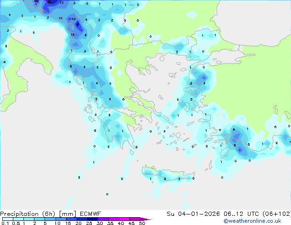The height and width of the screenshot is (225, 291).
Task: Click the 25–30 mm navy legend swatch
Action: [93, 219]
